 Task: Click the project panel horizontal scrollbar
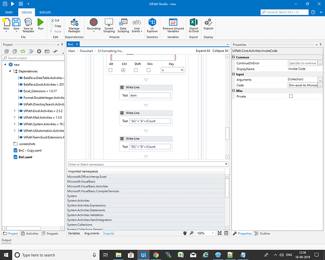[24, 228]
